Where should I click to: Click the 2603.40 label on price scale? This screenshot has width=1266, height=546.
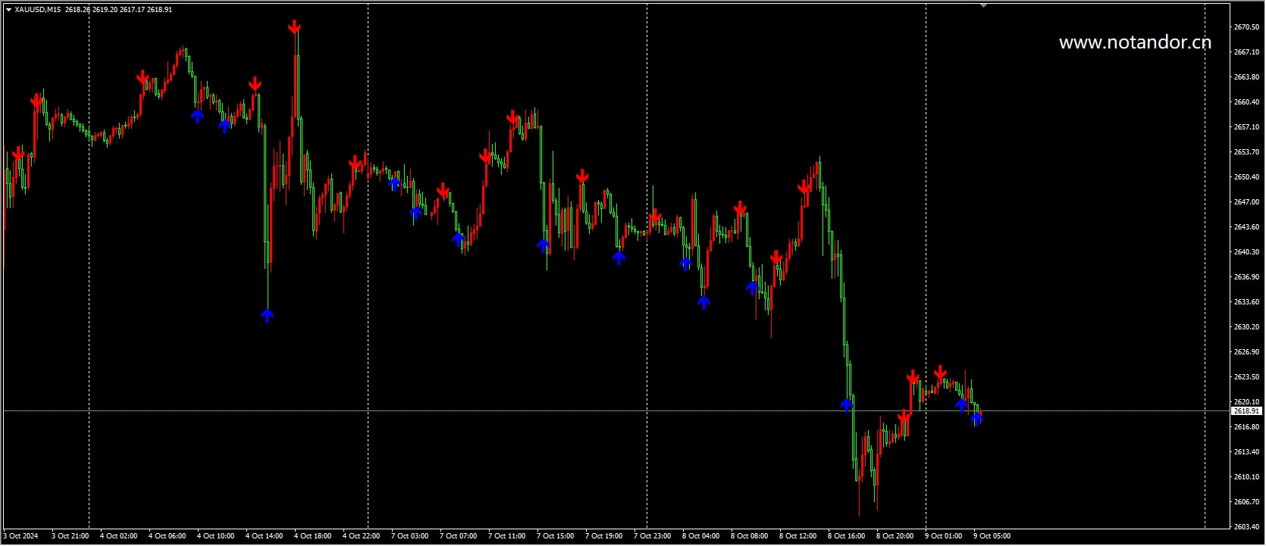(1246, 527)
